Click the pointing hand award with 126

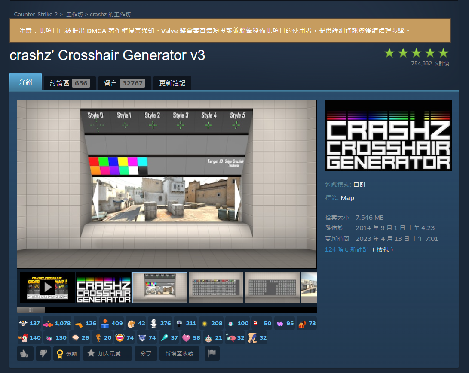tap(86, 324)
